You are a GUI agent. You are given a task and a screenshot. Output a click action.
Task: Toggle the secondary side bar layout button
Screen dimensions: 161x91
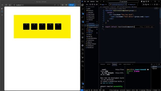[x=146, y=2]
